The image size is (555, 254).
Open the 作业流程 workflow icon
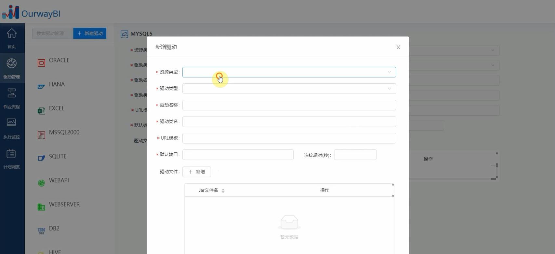12,93
